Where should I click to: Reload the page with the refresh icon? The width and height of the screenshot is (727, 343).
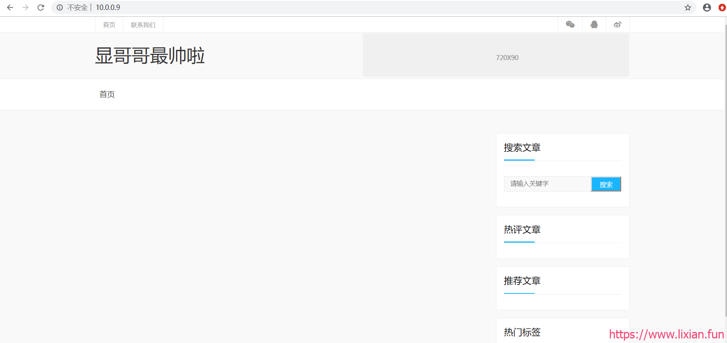41,7
